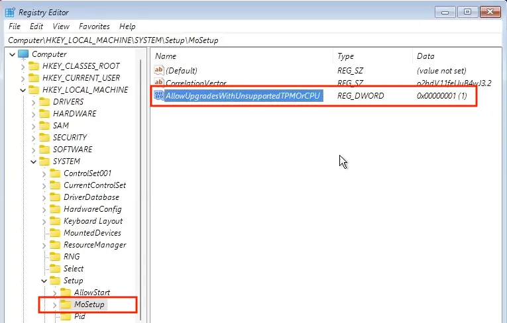
Task: Select the Keyboard Layout key
Action: (x=93, y=221)
